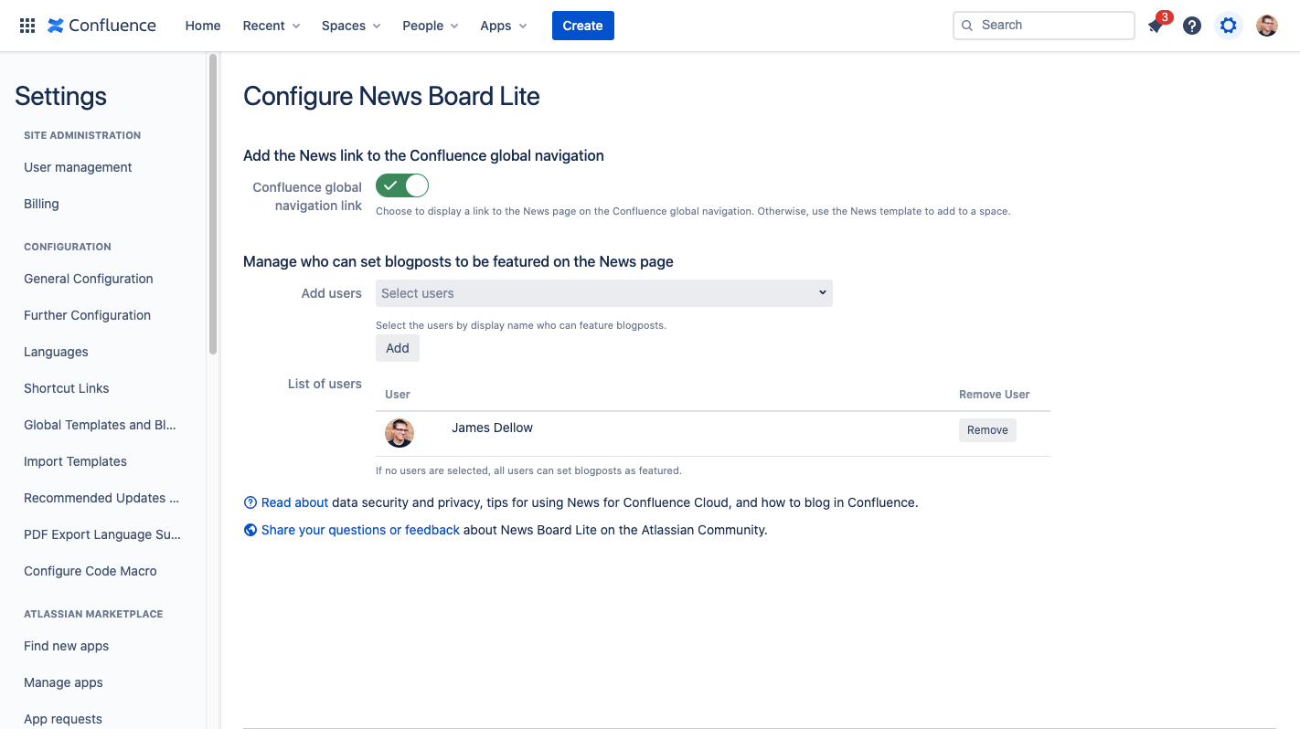Open Global Templates and Blueprints
1300x729 pixels.
100,425
